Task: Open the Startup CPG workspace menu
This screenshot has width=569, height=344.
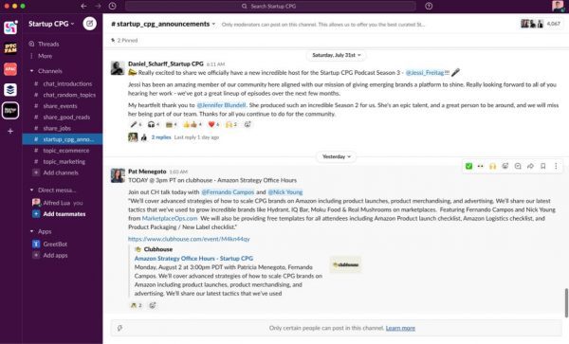Action: point(51,24)
